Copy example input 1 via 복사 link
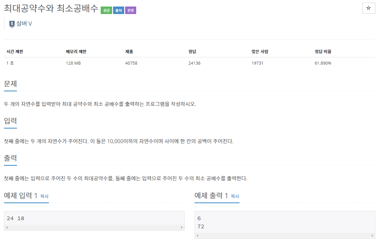The height and width of the screenshot is (240, 377). coord(45,196)
